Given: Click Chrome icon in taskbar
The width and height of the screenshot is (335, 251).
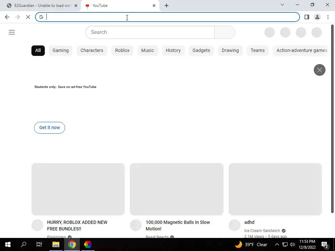Looking at the screenshot, I should (x=72, y=244).
